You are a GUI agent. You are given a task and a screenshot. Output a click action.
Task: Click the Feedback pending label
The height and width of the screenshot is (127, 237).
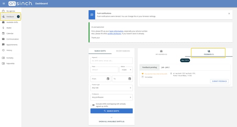point(150,67)
